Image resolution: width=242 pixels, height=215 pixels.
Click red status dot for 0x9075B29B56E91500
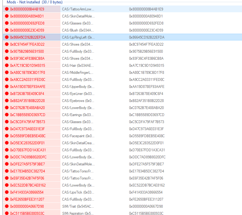7,51
